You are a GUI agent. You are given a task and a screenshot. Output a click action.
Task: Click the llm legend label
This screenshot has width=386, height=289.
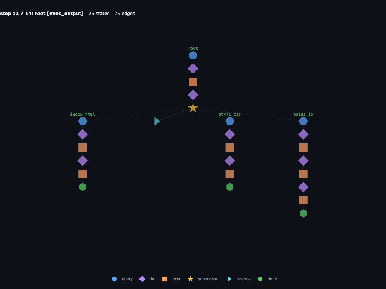coord(153,279)
